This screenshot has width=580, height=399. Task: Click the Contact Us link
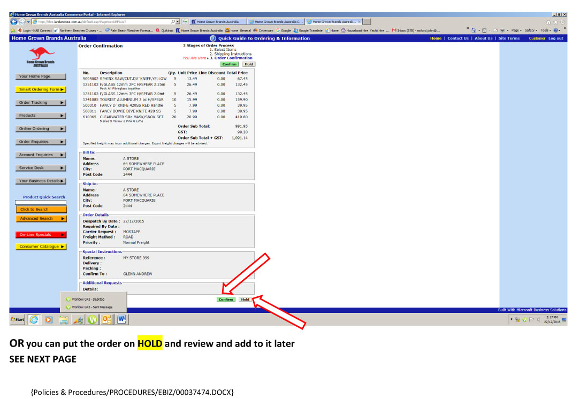click(458, 39)
